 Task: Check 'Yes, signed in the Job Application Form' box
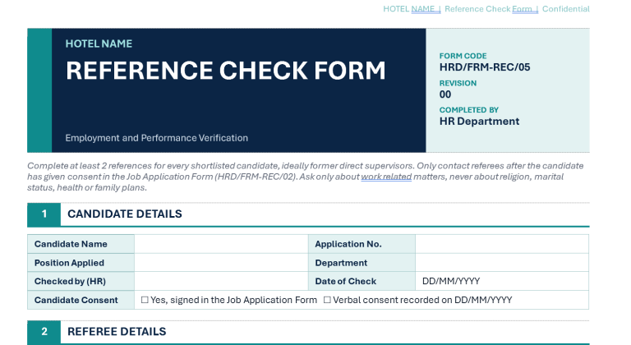(145, 300)
